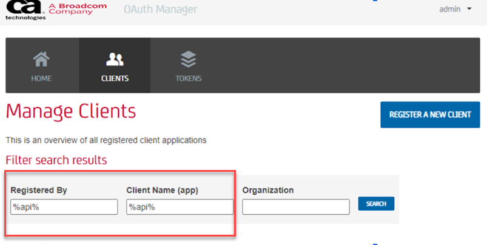487x245 pixels.
Task: Click the house icon in navigation bar
Action: (x=41, y=60)
